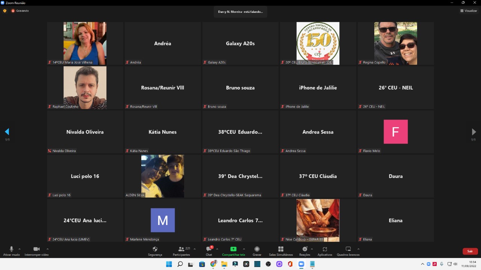Stop camera with Interromper vídeo

(x=36, y=250)
